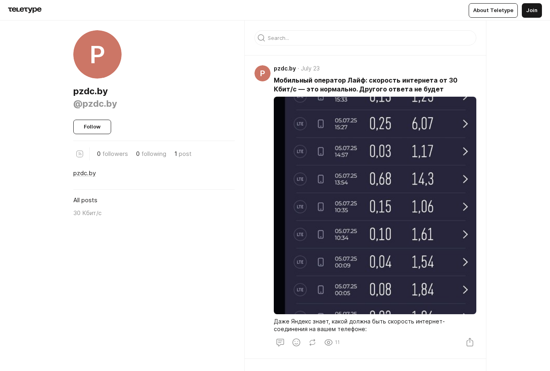This screenshot has width=550, height=371.
Task: Click the RSS feed icon
Action: tap(80, 154)
